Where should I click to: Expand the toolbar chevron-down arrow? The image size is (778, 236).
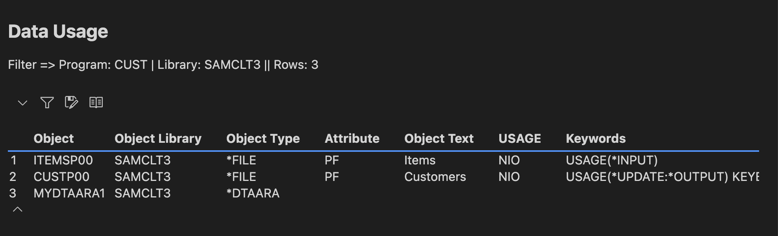(22, 103)
